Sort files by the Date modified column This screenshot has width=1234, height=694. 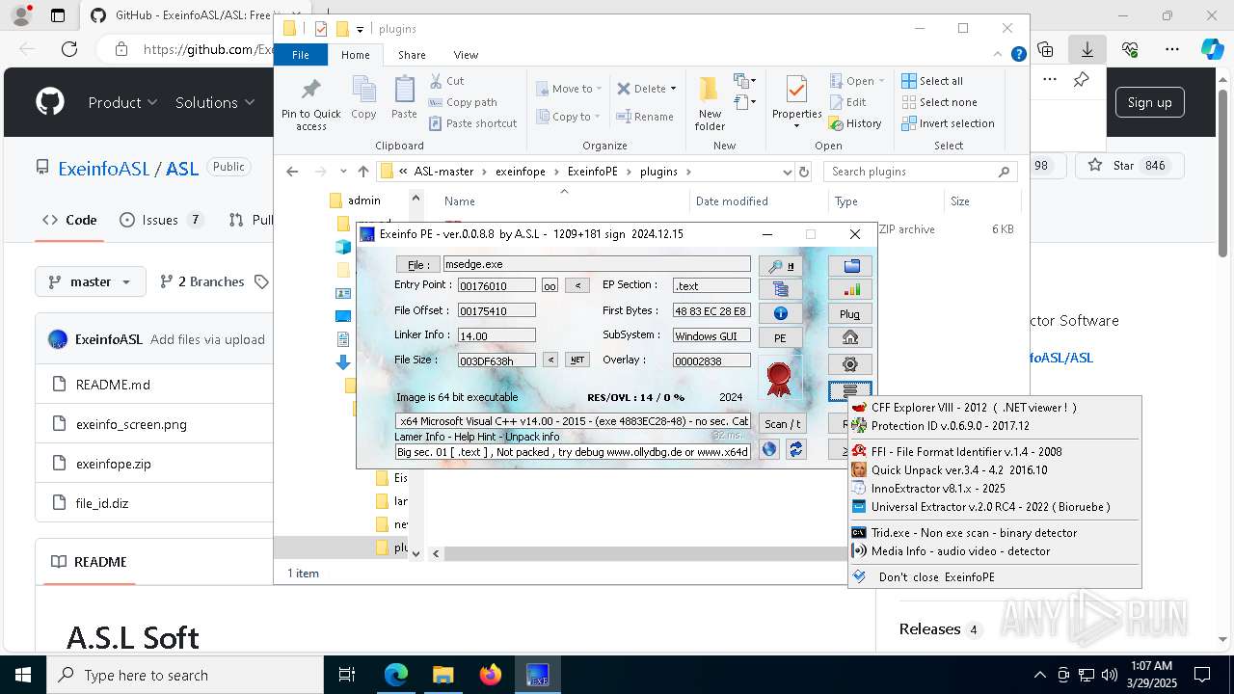(732, 200)
